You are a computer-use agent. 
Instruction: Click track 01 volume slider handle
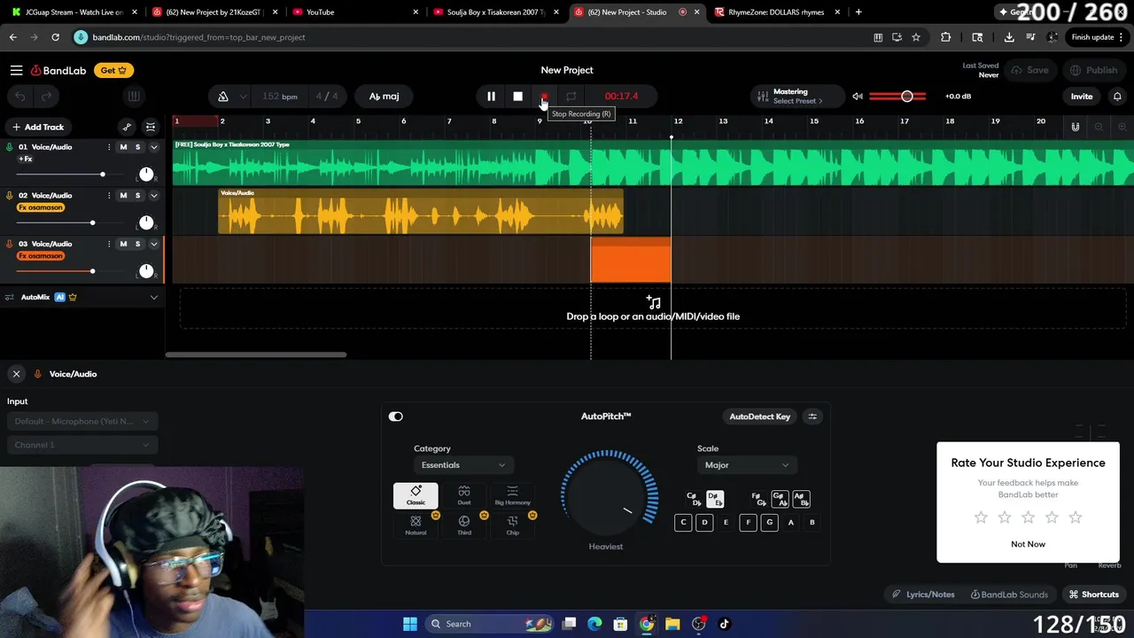tap(103, 175)
